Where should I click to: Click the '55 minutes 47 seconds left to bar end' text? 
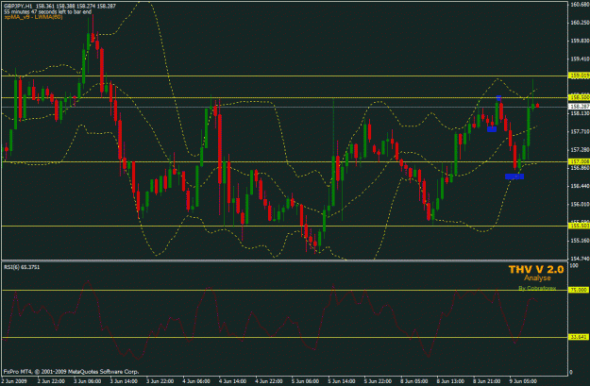48,11
